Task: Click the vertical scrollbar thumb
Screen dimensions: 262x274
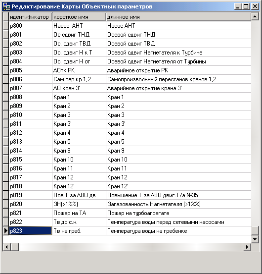Action: click(x=255, y=231)
